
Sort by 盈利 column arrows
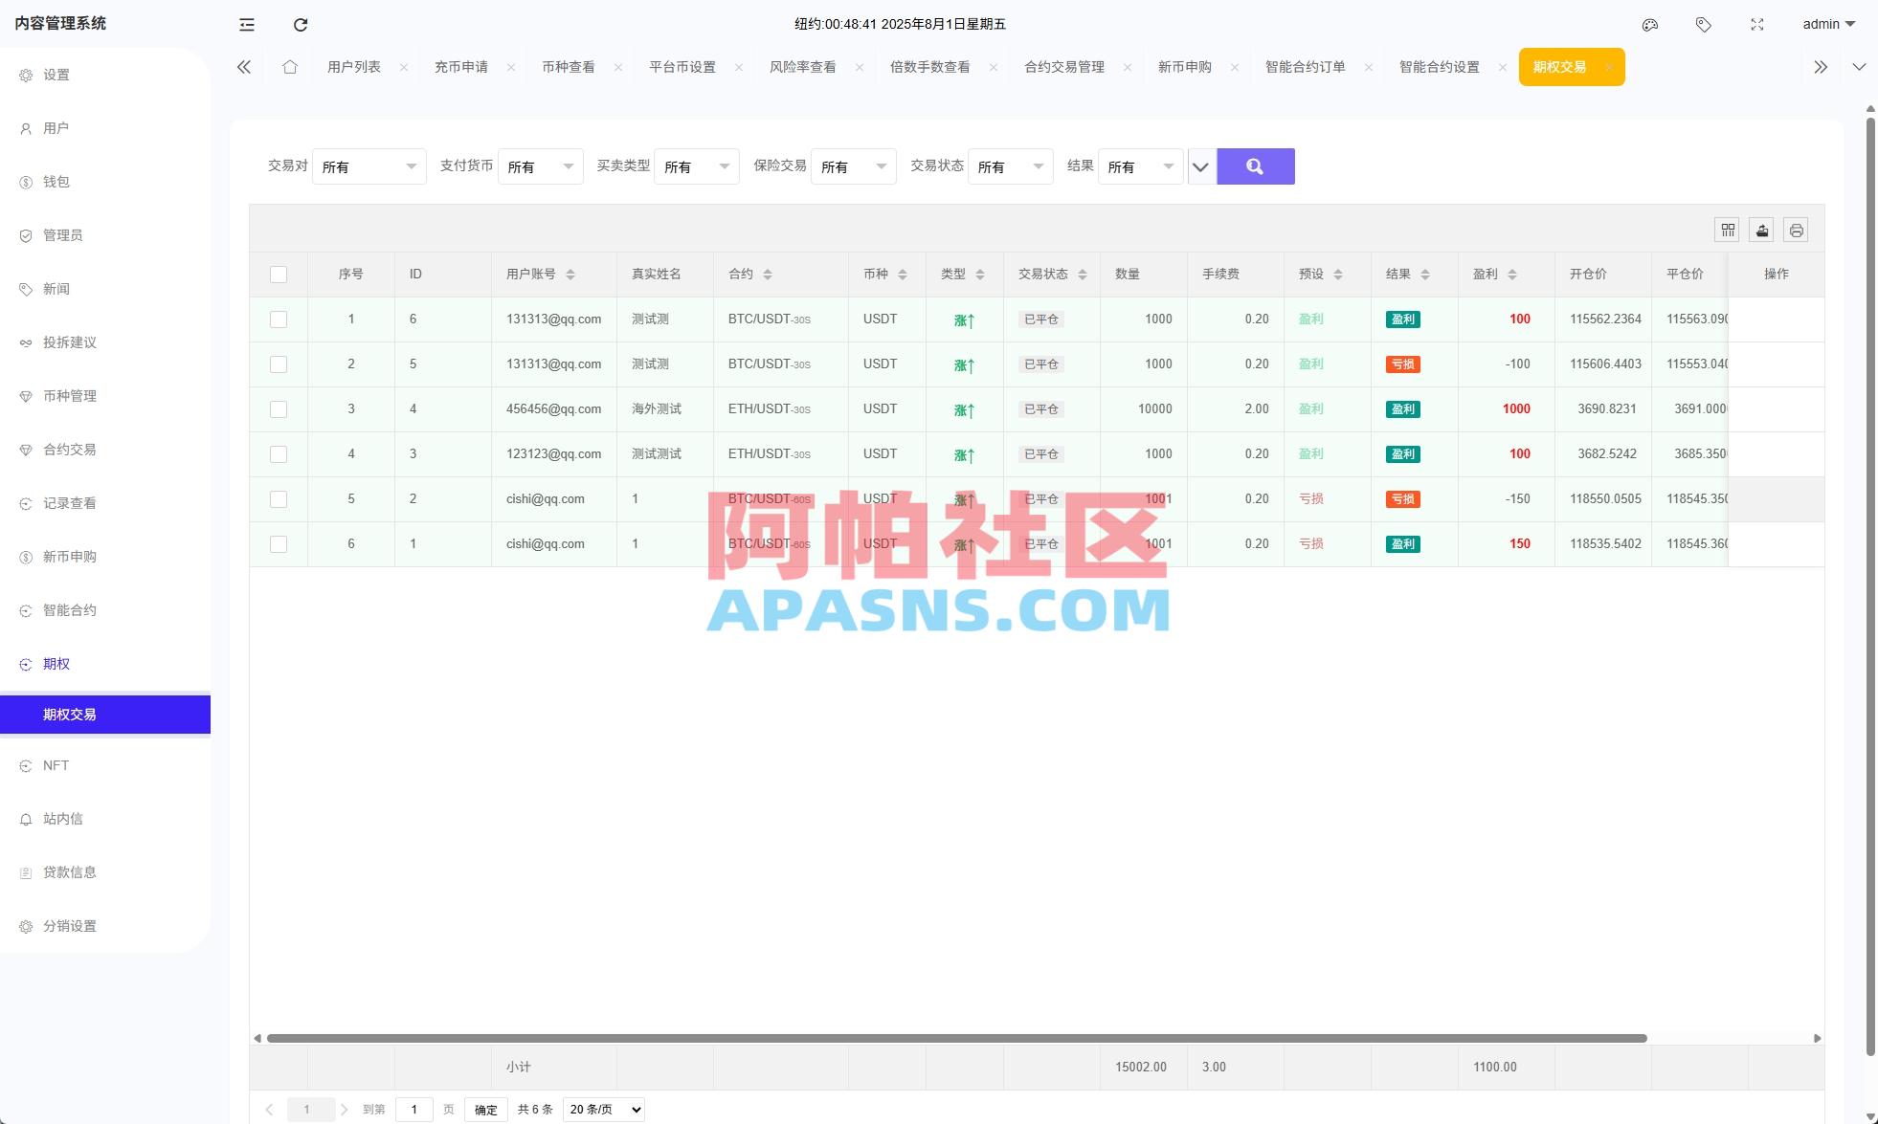(1512, 275)
